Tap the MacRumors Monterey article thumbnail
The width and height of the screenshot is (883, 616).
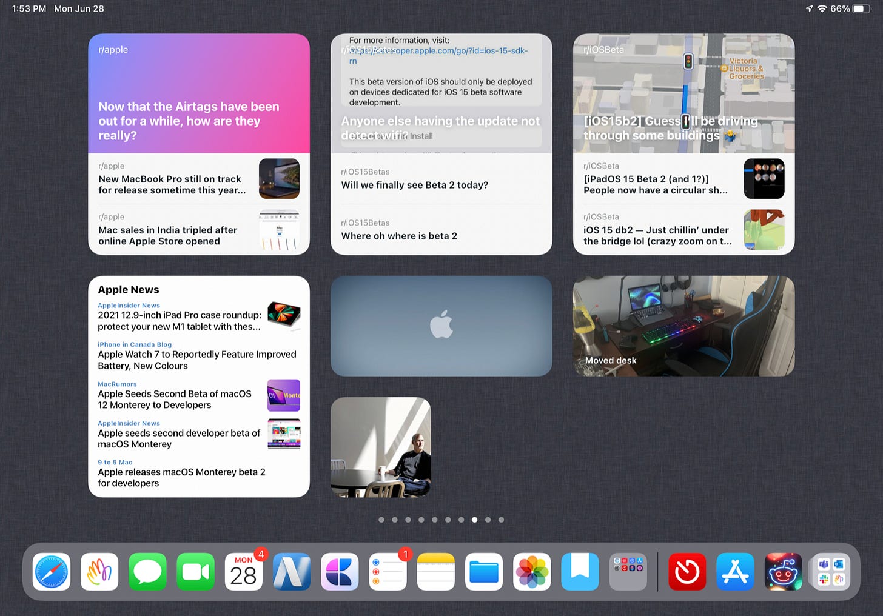(x=284, y=395)
